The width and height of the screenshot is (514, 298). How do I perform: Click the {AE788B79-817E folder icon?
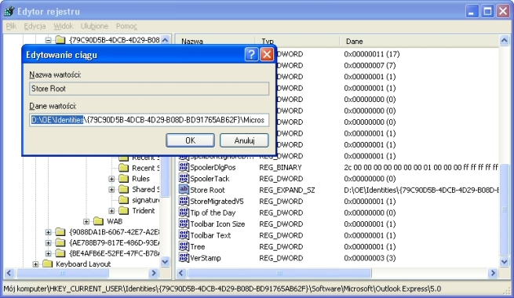coord(60,242)
